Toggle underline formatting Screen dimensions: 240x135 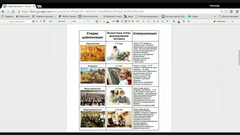click(x=104, y=21)
